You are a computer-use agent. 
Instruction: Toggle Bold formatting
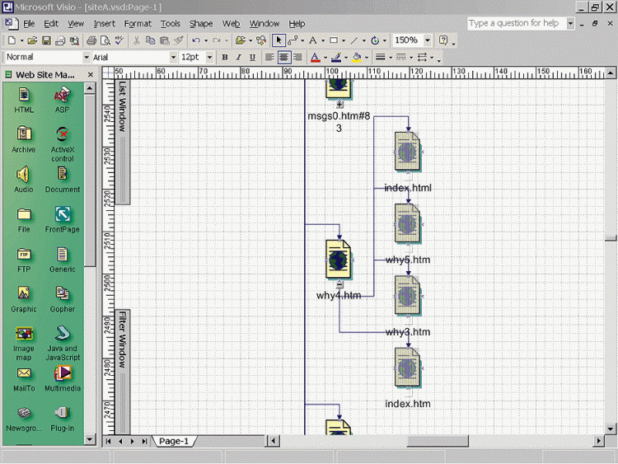click(x=225, y=58)
